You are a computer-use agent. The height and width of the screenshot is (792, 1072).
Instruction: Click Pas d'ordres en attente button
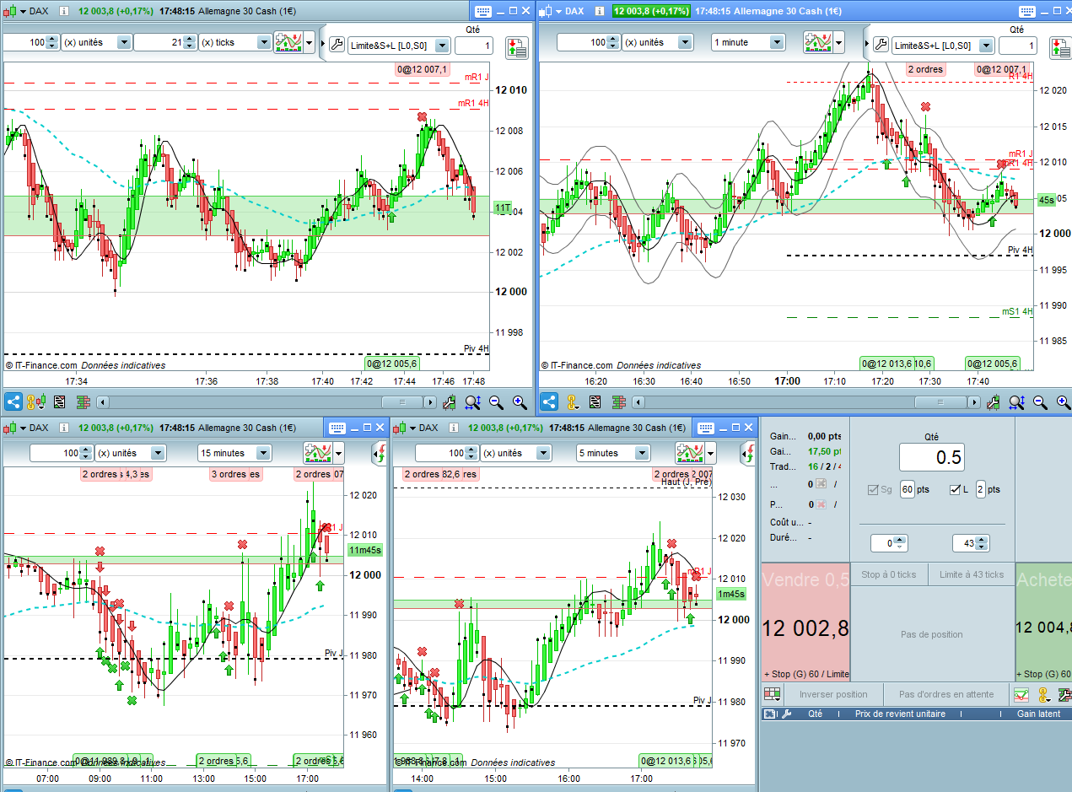pyautogui.click(x=945, y=694)
